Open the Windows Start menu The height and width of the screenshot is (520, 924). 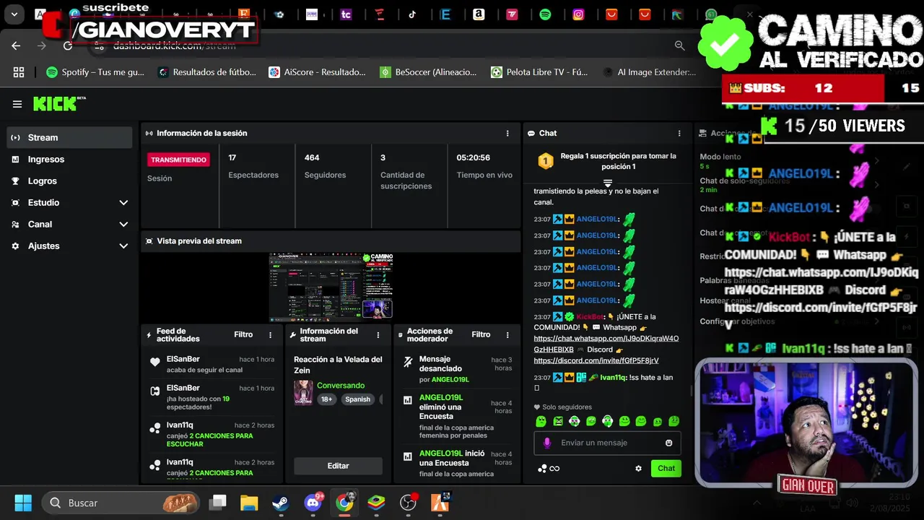23,503
